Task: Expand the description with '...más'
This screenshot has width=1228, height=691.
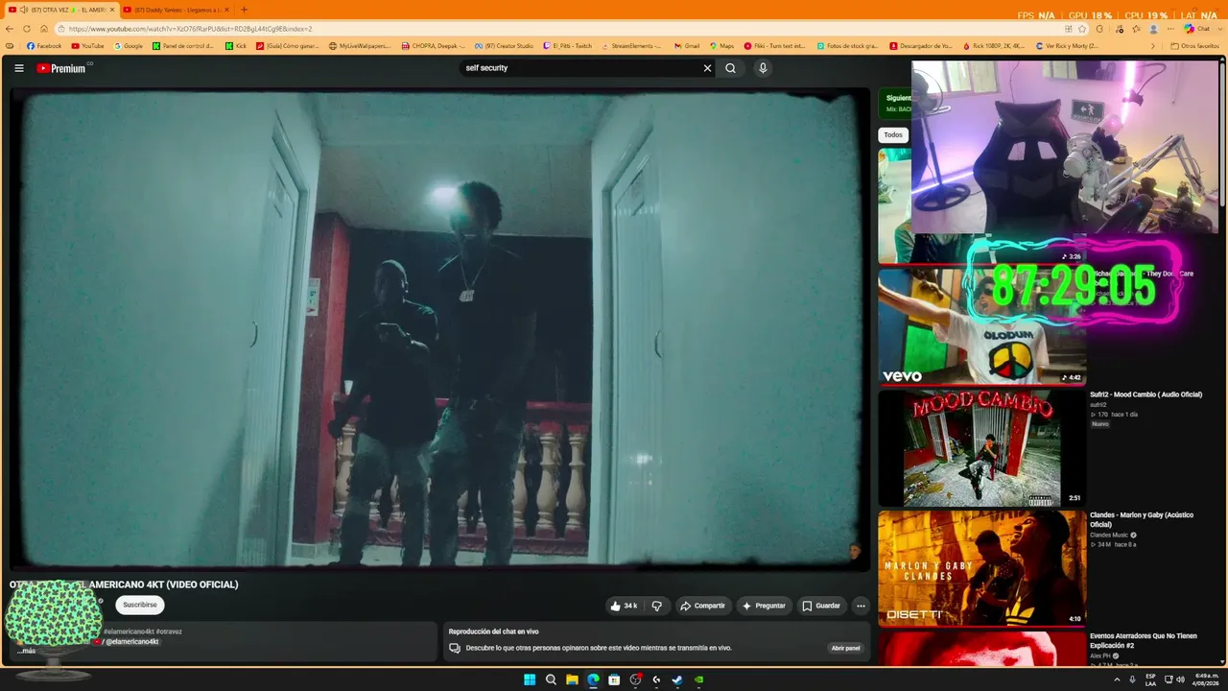Action: click(26, 651)
